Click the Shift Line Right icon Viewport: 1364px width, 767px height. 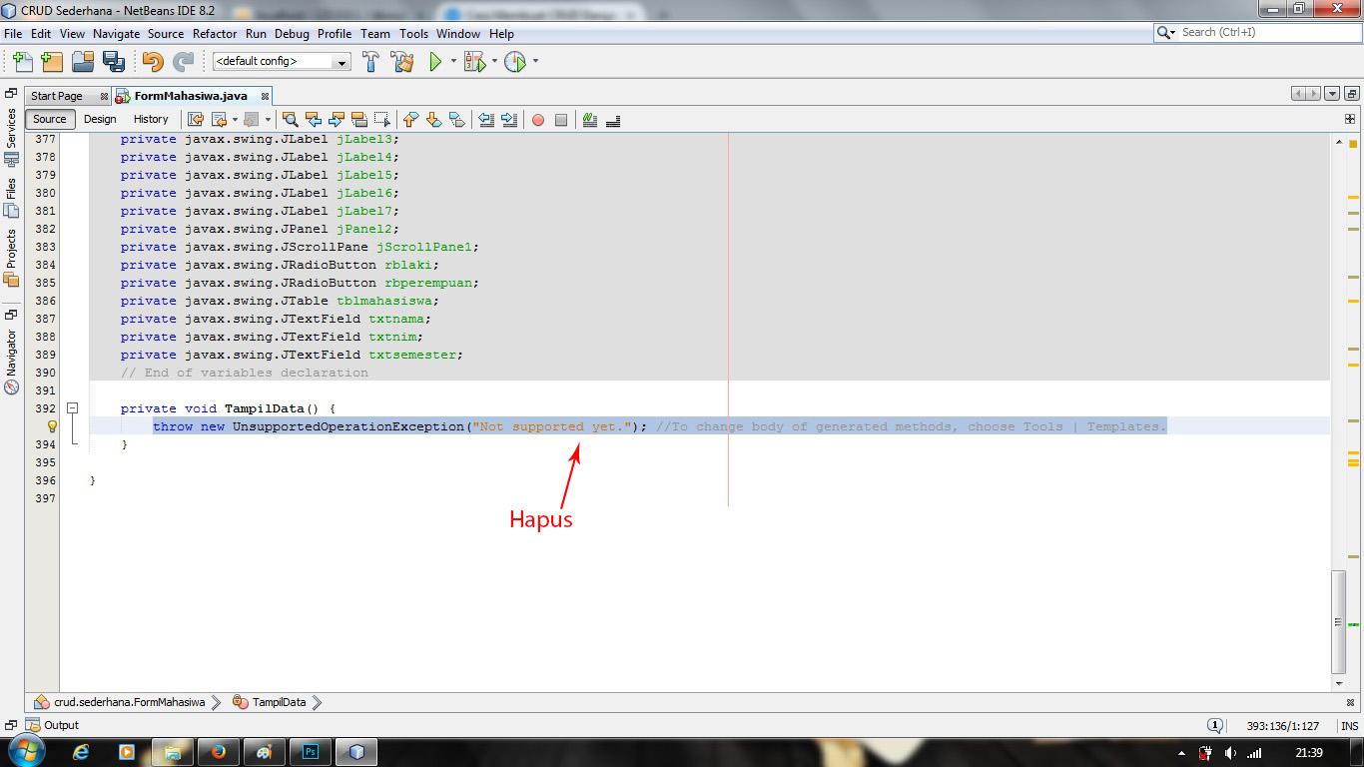tap(509, 120)
